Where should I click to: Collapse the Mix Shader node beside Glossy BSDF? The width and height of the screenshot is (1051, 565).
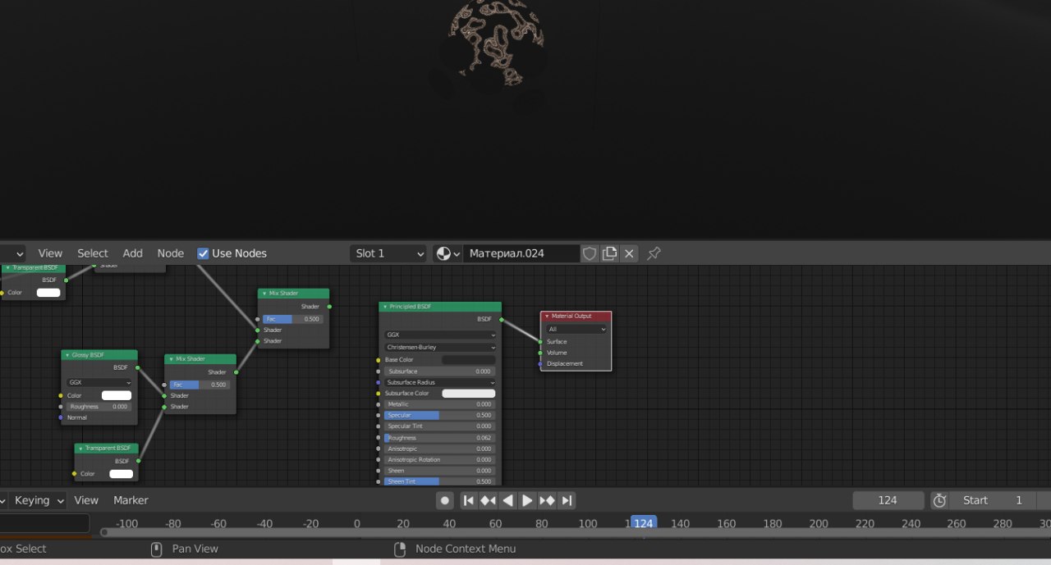click(171, 359)
